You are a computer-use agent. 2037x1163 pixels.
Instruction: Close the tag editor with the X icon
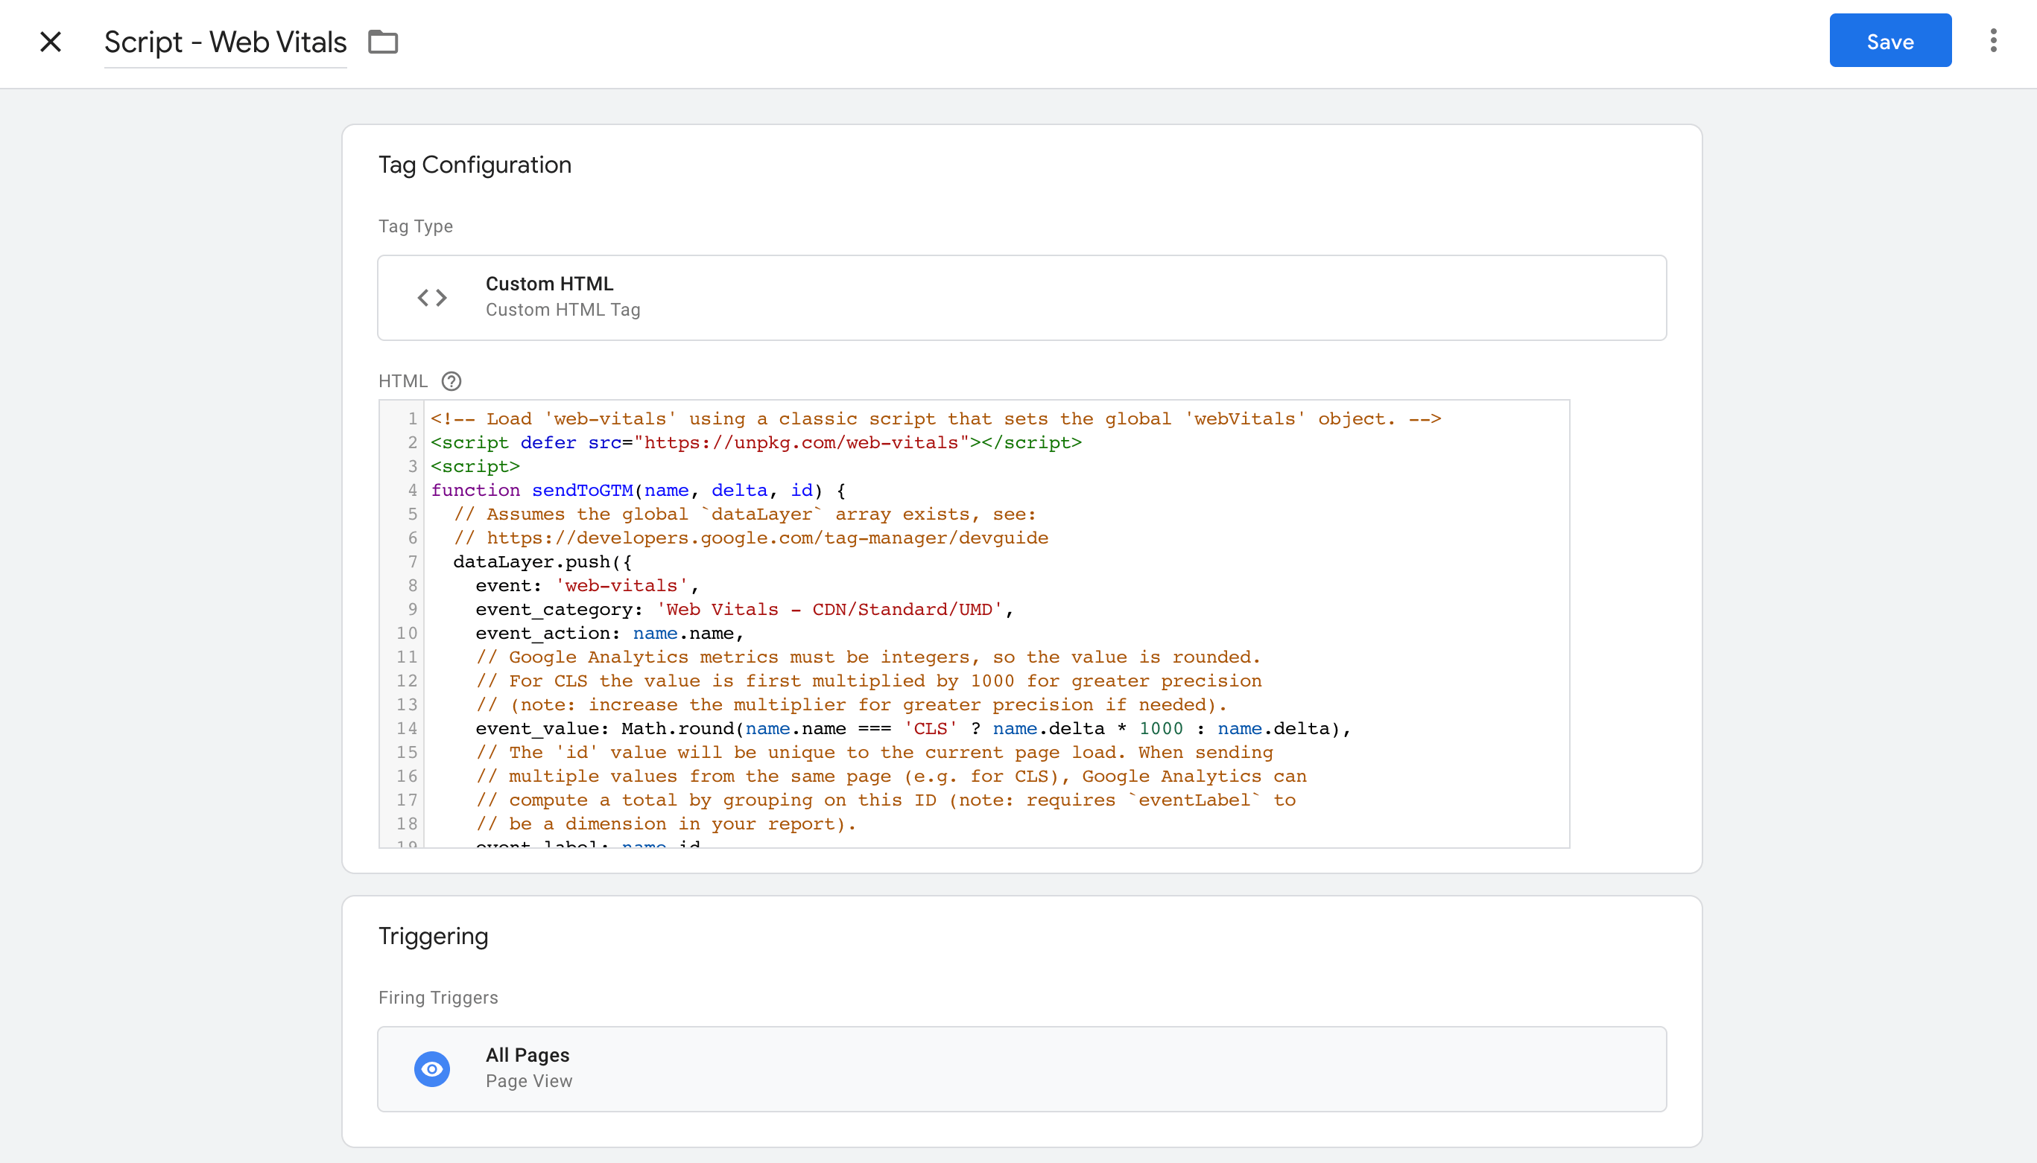tap(51, 42)
